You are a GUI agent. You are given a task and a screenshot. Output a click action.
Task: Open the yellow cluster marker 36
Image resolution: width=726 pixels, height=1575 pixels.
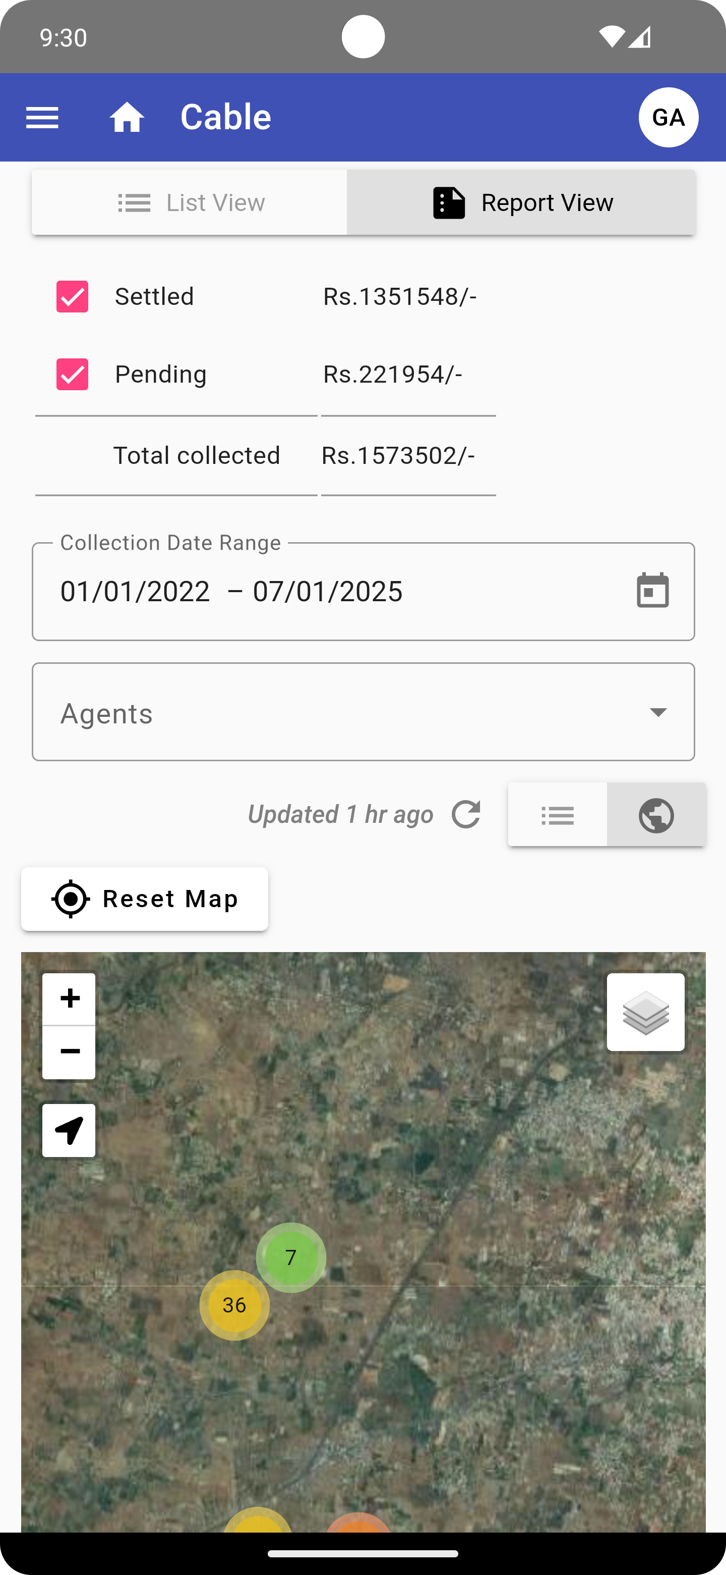pos(234,1305)
